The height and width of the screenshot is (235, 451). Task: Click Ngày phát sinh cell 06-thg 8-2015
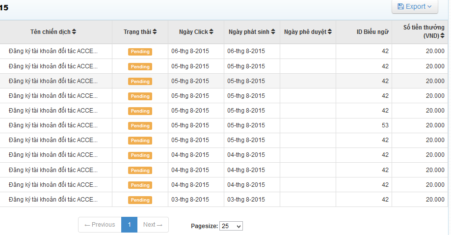[x=246, y=51]
